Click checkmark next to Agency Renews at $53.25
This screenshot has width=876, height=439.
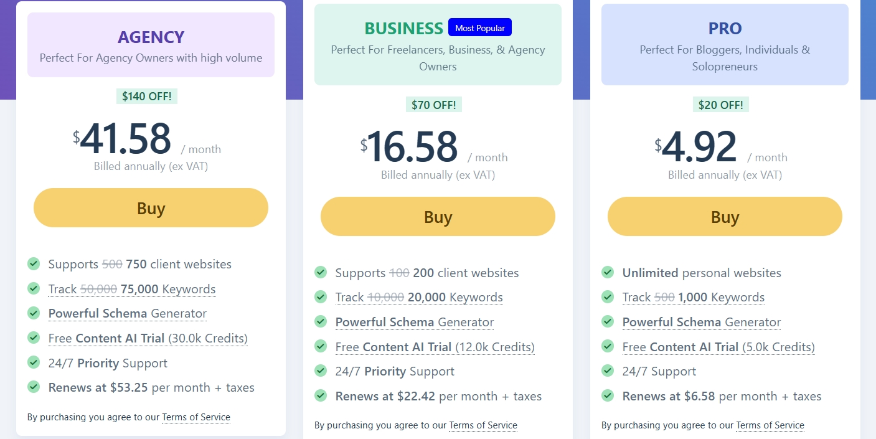[34, 387]
